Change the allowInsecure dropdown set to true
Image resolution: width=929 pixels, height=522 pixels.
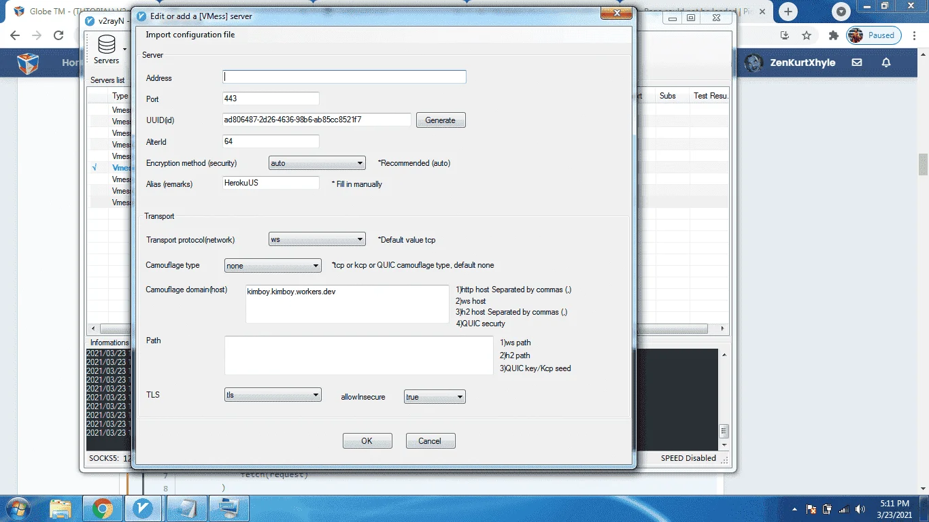[x=435, y=397]
